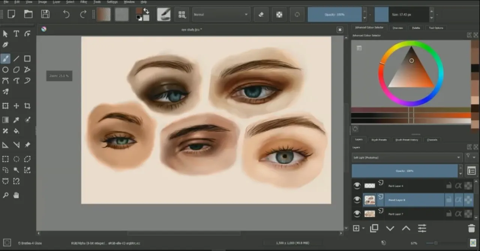Select the Polygon tool
Image resolution: width=480 pixels, height=251 pixels.
point(16,70)
